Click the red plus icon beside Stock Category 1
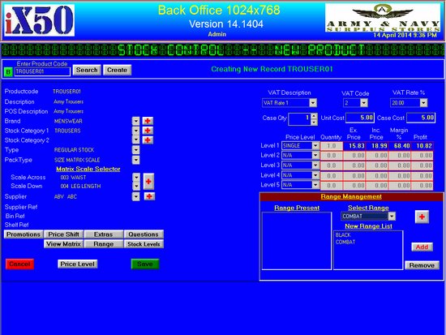The height and width of the screenshot is (335, 446). [148, 131]
